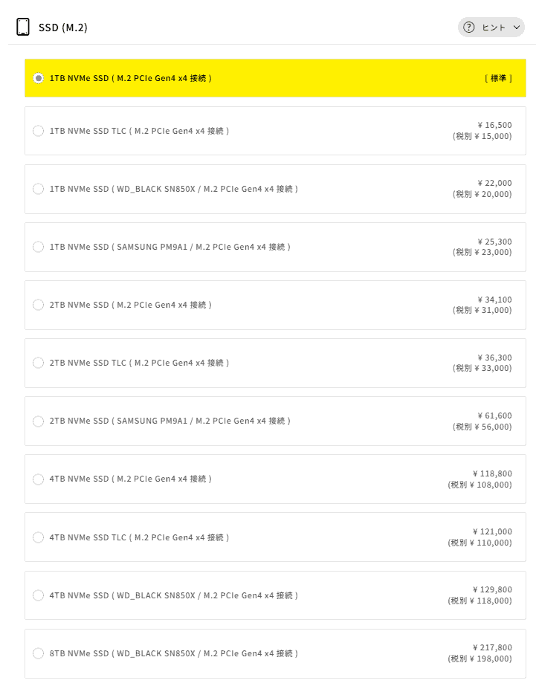
Task: Click the ¥16,500 price on 1TB TLC option
Action: click(494, 126)
